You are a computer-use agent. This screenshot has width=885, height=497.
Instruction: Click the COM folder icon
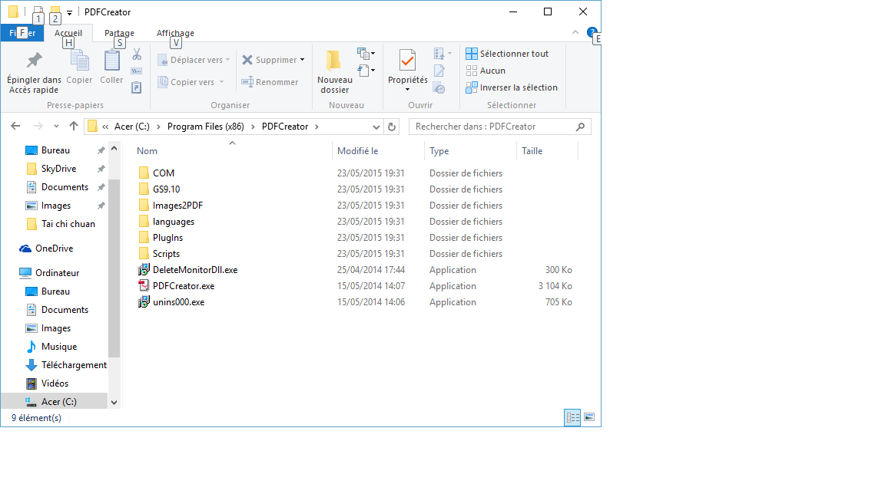tap(144, 173)
